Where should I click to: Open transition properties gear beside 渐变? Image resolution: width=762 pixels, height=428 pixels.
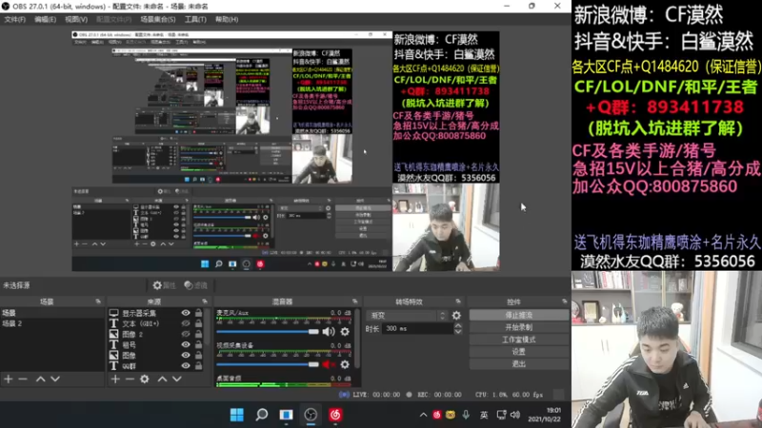pos(456,316)
